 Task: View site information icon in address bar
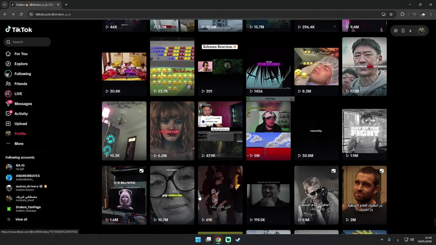pos(31,14)
